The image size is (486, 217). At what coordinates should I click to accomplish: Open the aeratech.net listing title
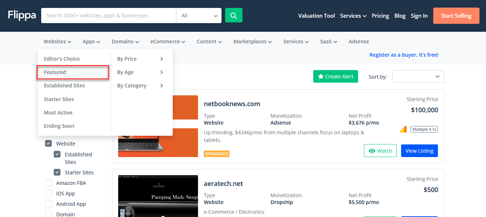pos(223,183)
